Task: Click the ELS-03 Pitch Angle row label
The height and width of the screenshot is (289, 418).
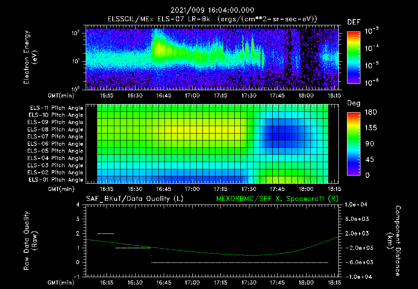Action: click(56, 166)
